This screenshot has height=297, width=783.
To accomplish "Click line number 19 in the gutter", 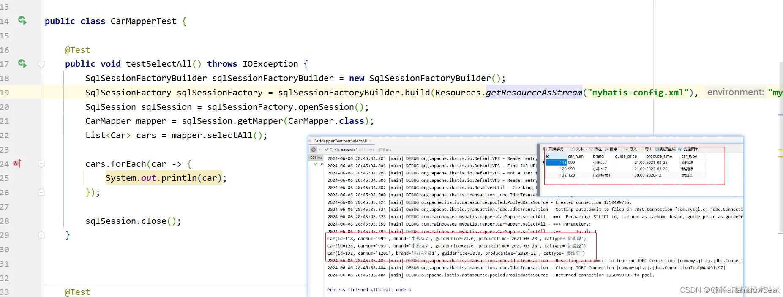I will pos(5,93).
